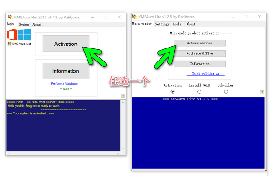Click small yellow icon above KMSAuto Net console
This screenshot has height=180, width=274.
pos(123,96)
